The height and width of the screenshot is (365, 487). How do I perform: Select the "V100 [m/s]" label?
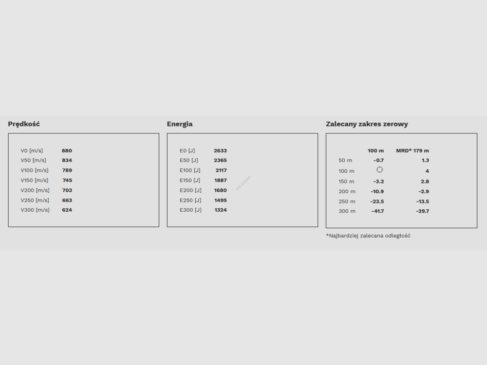pos(35,170)
